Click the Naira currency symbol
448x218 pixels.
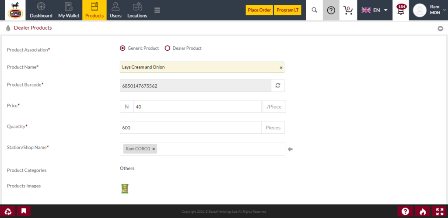[x=127, y=107]
